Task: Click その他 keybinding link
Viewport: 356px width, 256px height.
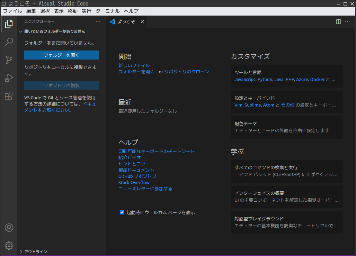Action: click(x=287, y=105)
